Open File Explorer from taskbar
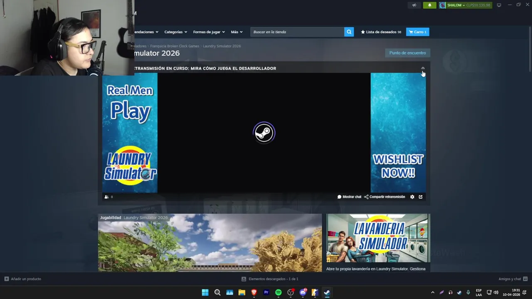 tap(242, 292)
